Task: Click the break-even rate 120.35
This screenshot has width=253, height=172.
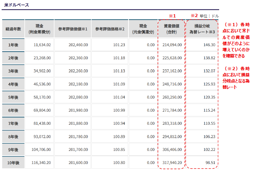Action: point(209,97)
